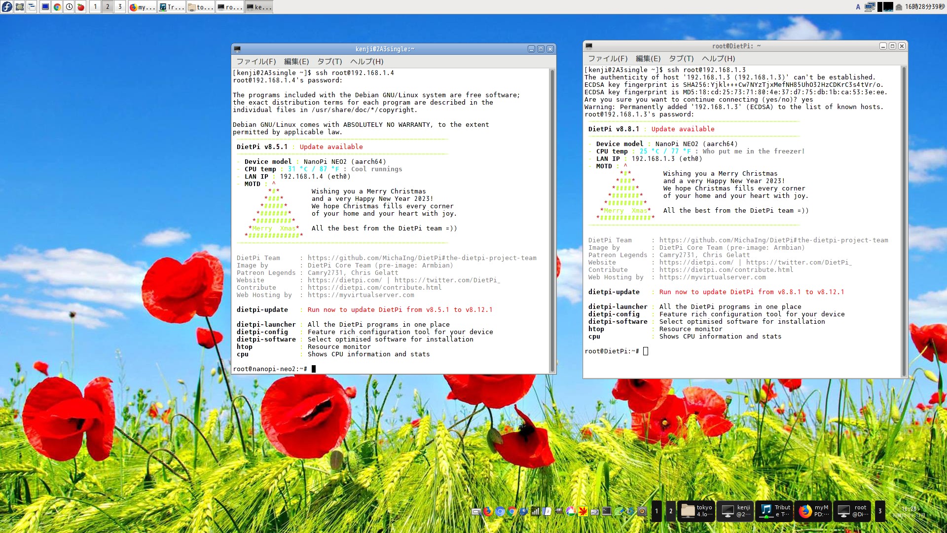Image resolution: width=947 pixels, height=533 pixels.
Task: Open the Fedora main menu icon
Action: [7, 7]
